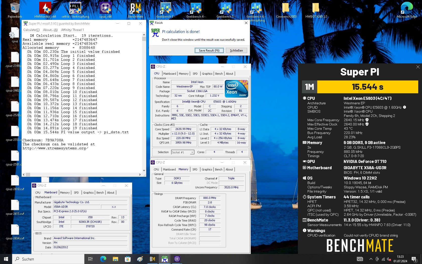
Task: Switch to Mainboard tab in top CPU-Z window
Action: point(170,74)
